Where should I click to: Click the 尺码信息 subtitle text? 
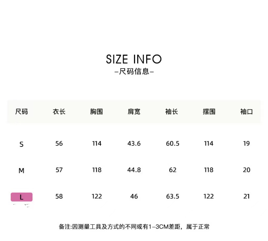134,71
